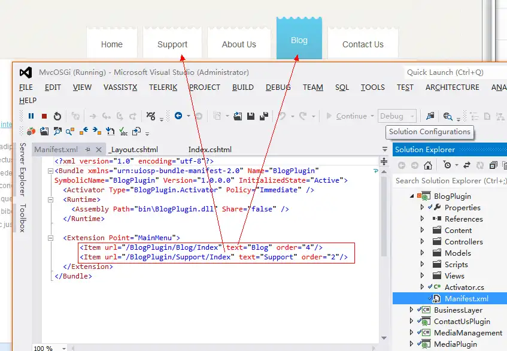This screenshot has height=351, width=507.
Task: Click the editor split window handle
Action: 384,162
